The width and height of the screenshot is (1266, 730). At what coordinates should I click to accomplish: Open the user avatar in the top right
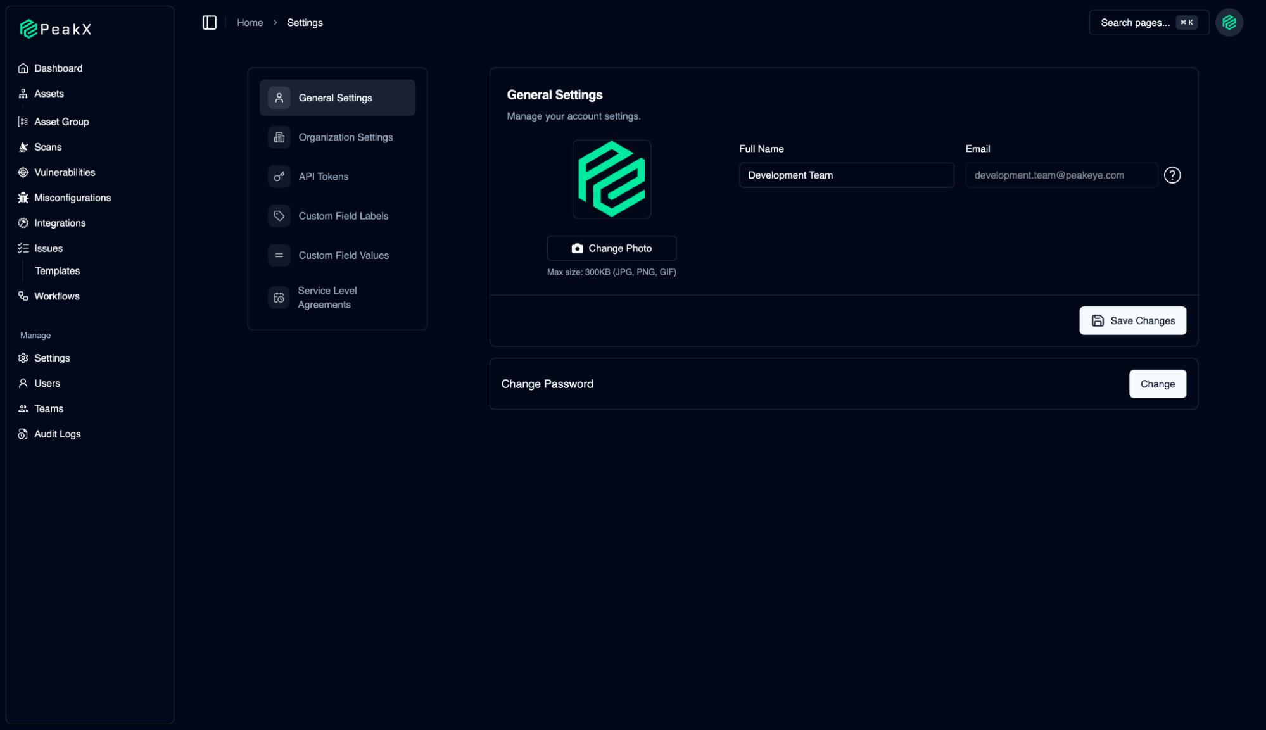click(1229, 23)
